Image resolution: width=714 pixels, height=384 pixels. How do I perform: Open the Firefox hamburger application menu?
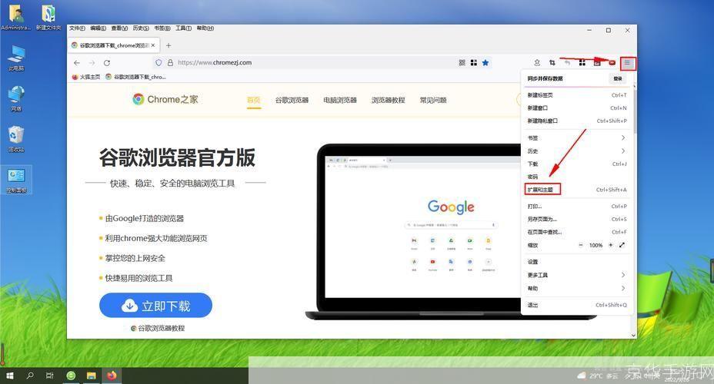tap(627, 63)
